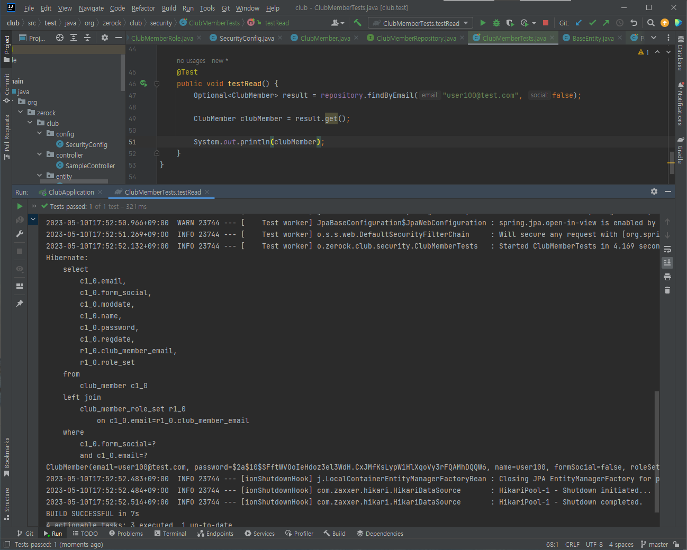
Task: Open the Project view selector dropdown
Action: (33, 38)
